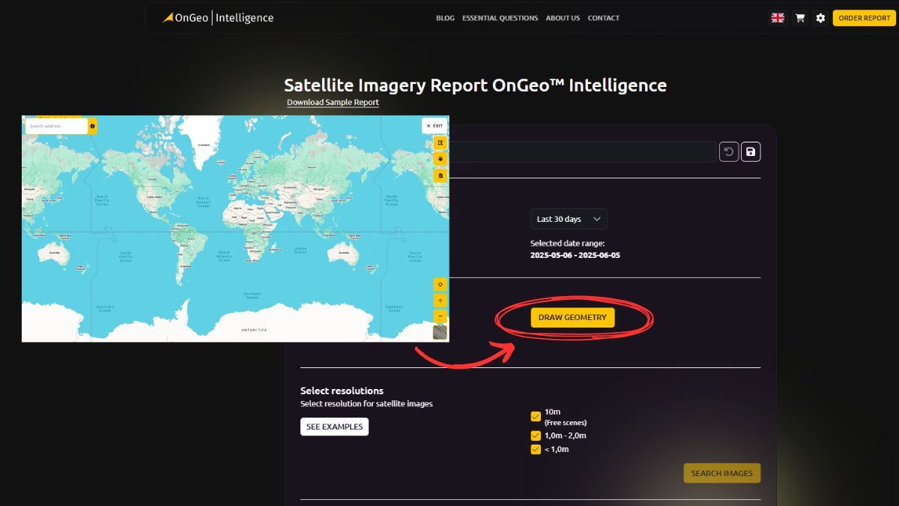Click the long text input field at top of form
The width and height of the screenshot is (899, 506).
[583, 152]
